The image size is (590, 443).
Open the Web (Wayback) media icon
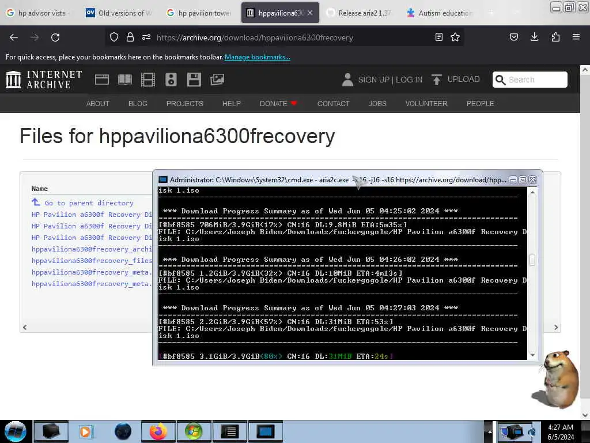pos(102,80)
